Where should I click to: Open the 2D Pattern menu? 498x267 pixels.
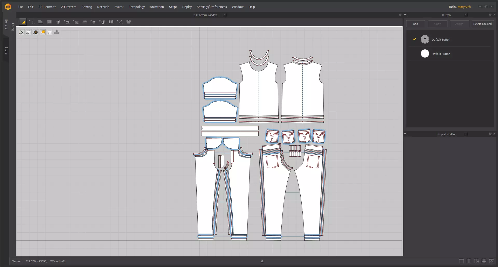pyautogui.click(x=68, y=7)
